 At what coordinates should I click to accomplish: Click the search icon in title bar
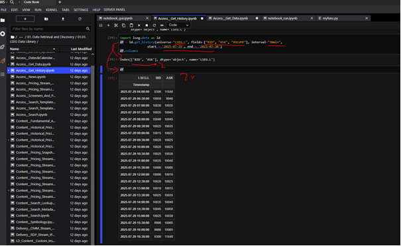click(x=12, y=2)
